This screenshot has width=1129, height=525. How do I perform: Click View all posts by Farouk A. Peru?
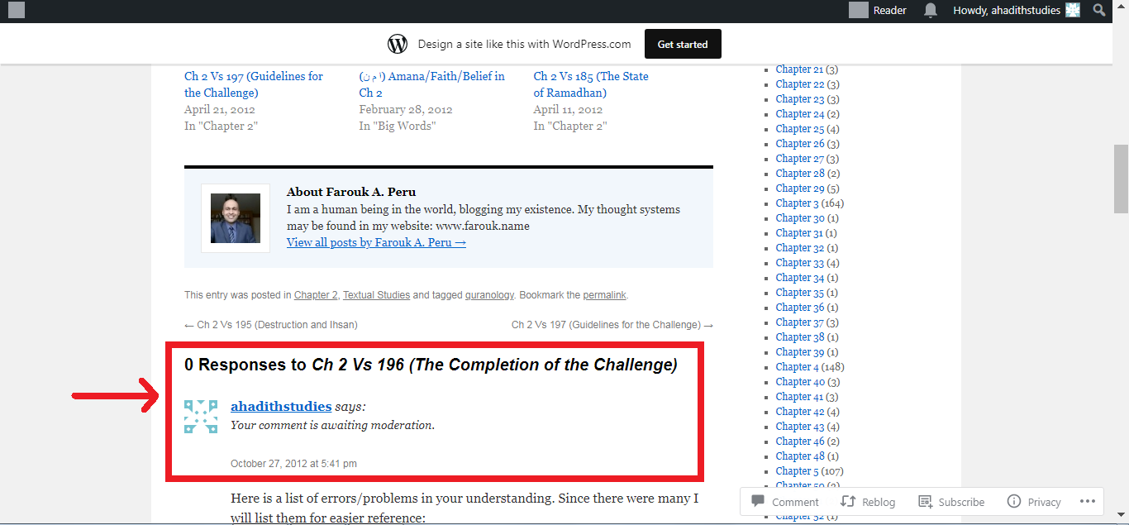[x=376, y=242]
